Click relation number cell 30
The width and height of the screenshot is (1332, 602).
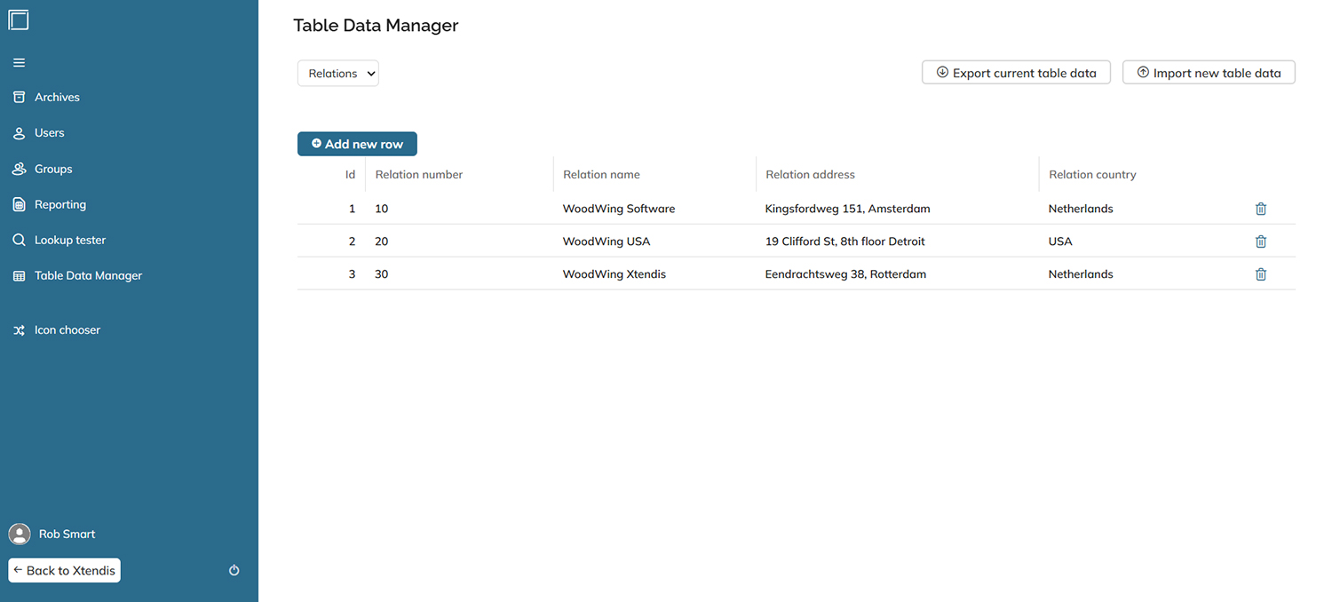[382, 274]
